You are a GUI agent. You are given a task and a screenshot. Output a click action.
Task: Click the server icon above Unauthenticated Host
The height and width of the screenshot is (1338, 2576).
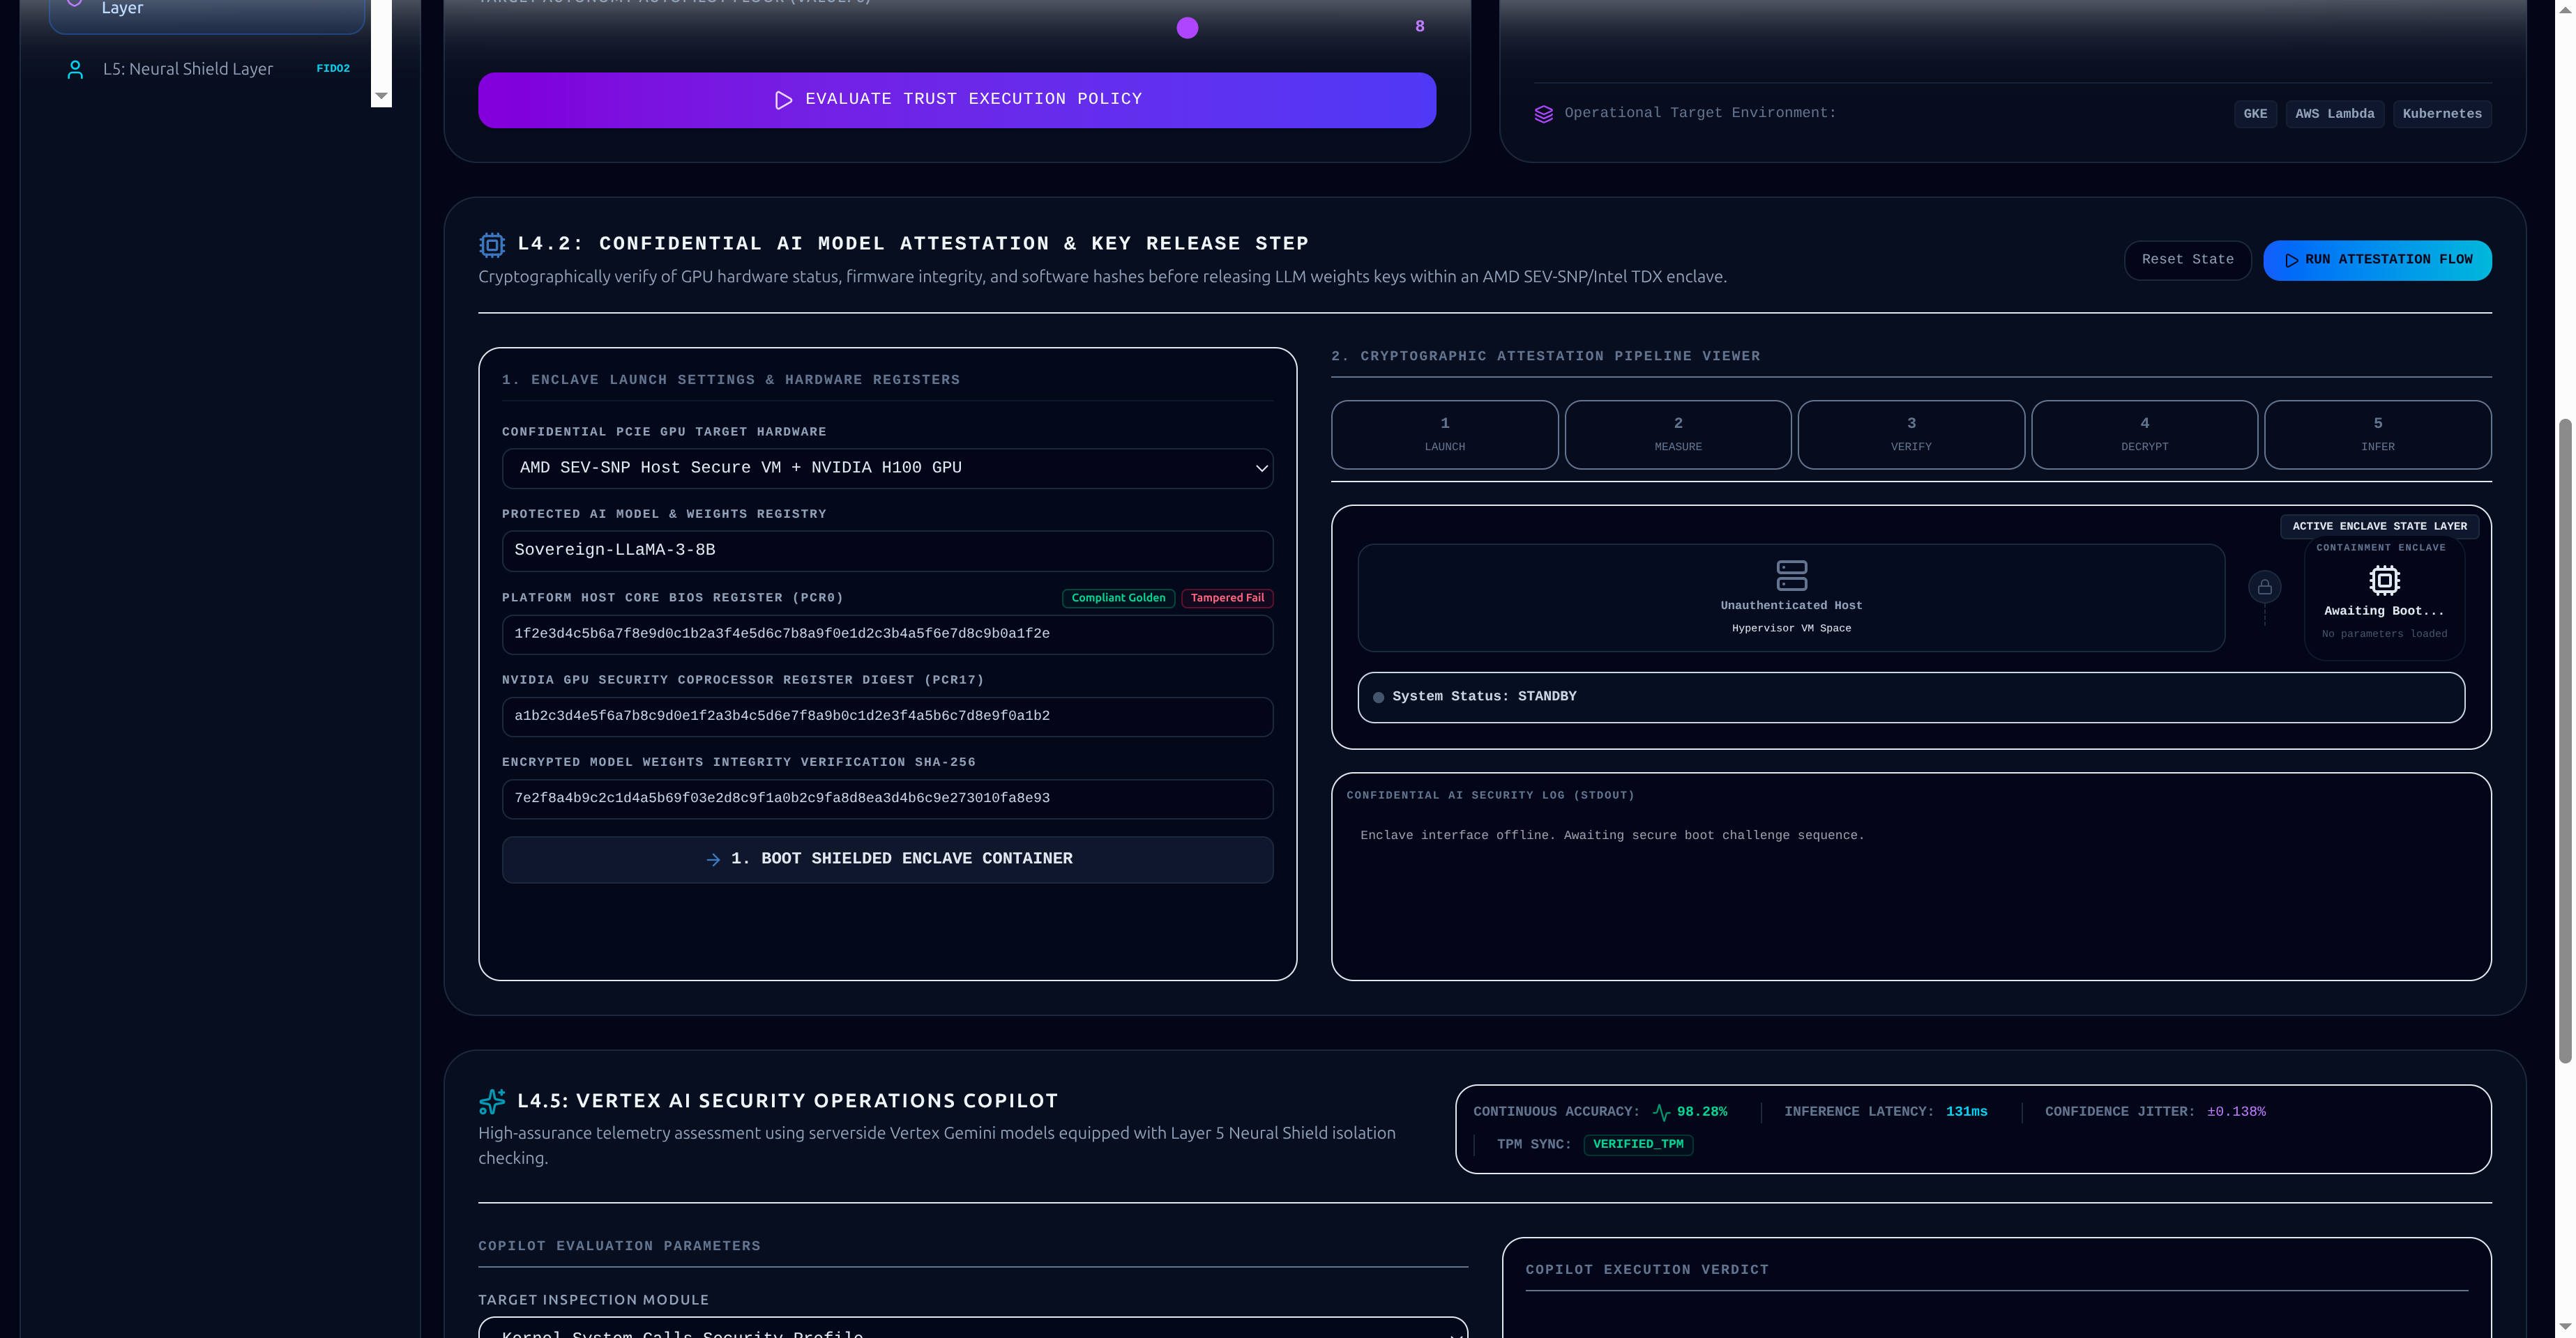(1791, 574)
